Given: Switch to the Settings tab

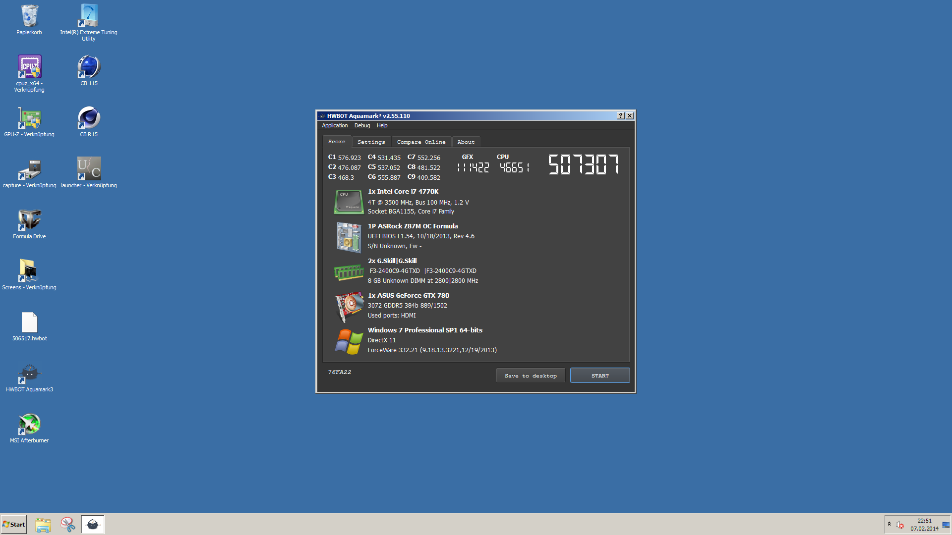Looking at the screenshot, I should click(x=371, y=142).
